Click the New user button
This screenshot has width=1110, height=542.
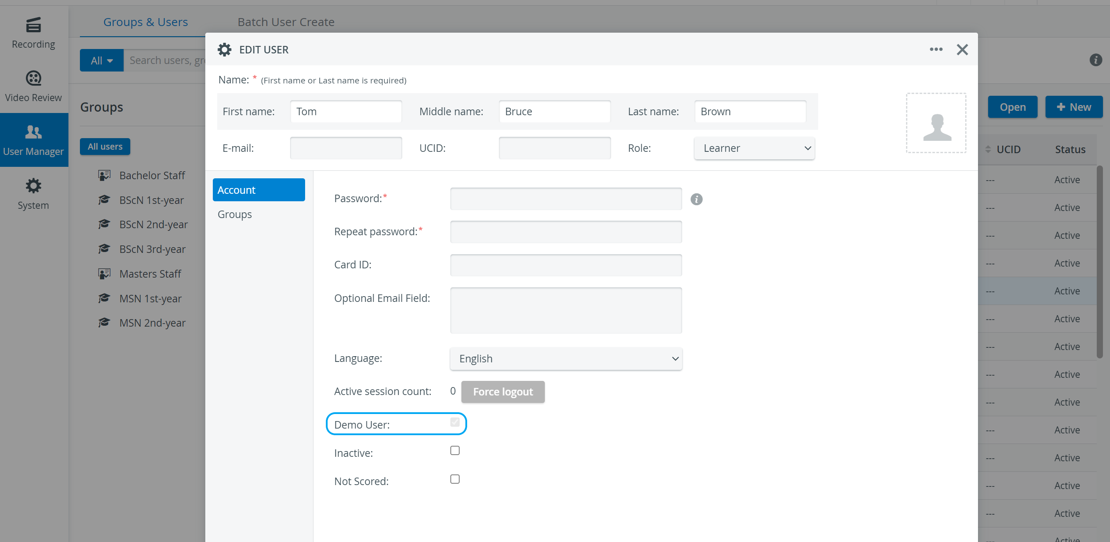[x=1074, y=107]
